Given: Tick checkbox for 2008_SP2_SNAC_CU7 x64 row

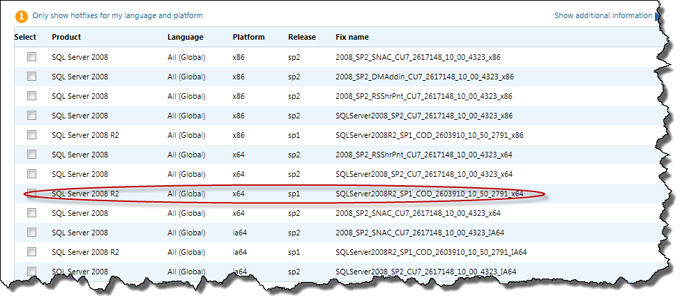Looking at the screenshot, I should 31,212.
